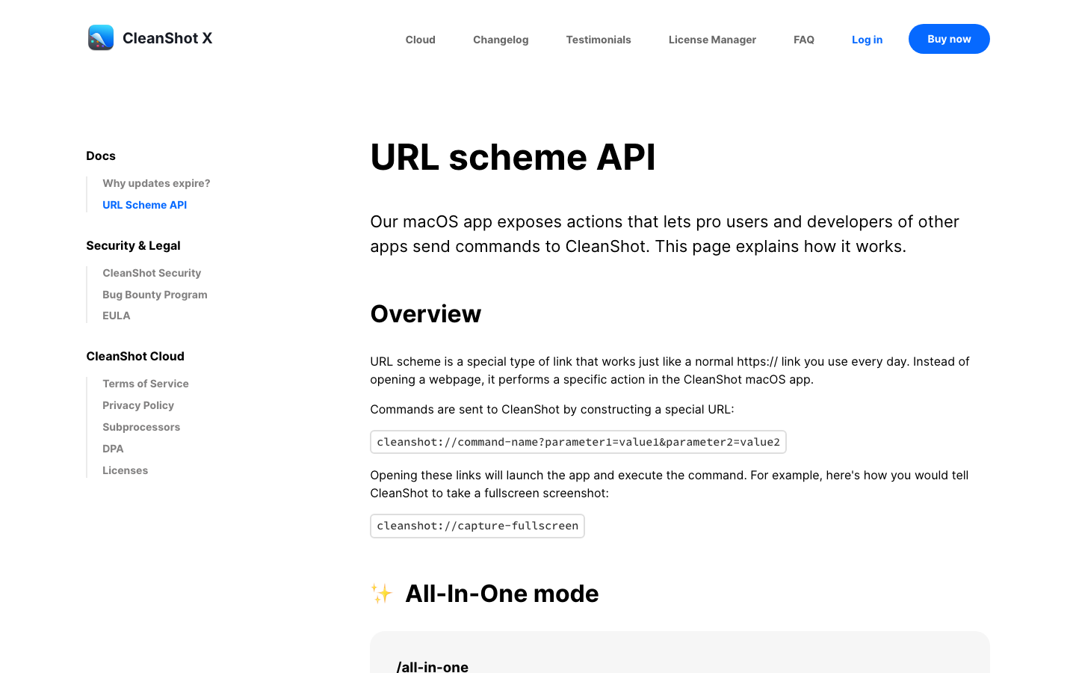This screenshot has height=673, width=1076.
Task: Open the FAQ page
Action: 804,40
